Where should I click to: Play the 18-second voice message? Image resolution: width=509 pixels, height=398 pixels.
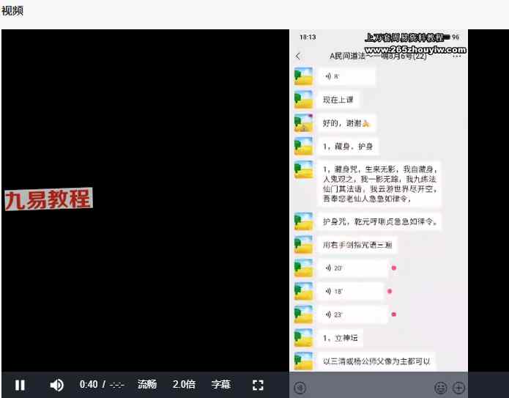(350, 291)
